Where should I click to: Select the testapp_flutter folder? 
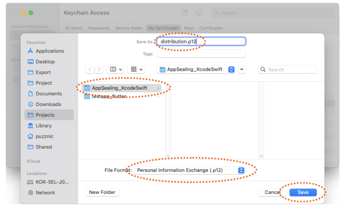pyautogui.click(x=109, y=97)
